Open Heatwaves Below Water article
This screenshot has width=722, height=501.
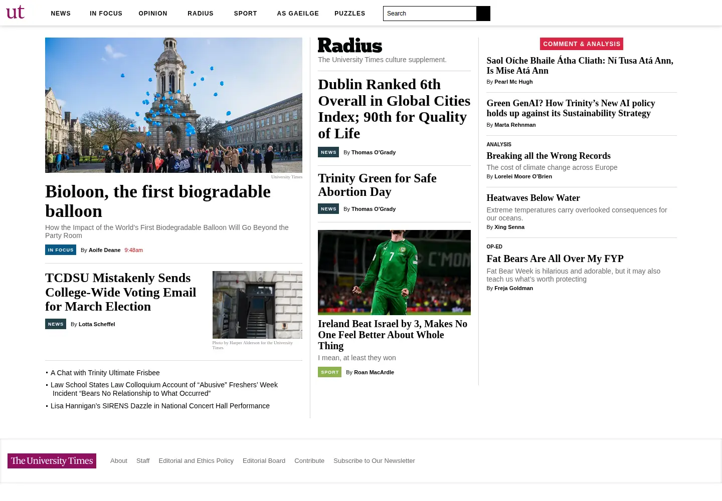533,198
